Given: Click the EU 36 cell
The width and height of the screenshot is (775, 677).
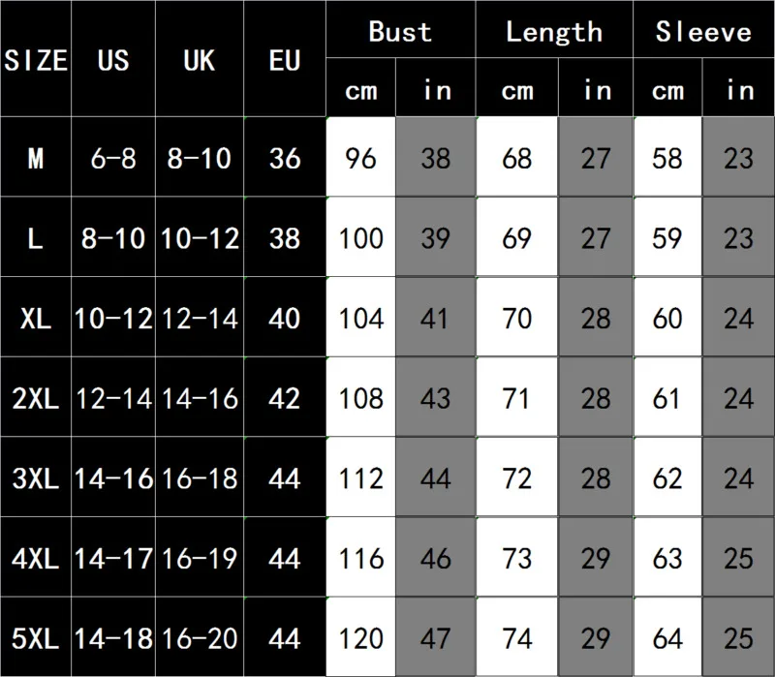Looking at the screenshot, I should point(285,158).
